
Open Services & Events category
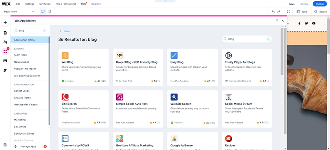click(x=24, y=134)
